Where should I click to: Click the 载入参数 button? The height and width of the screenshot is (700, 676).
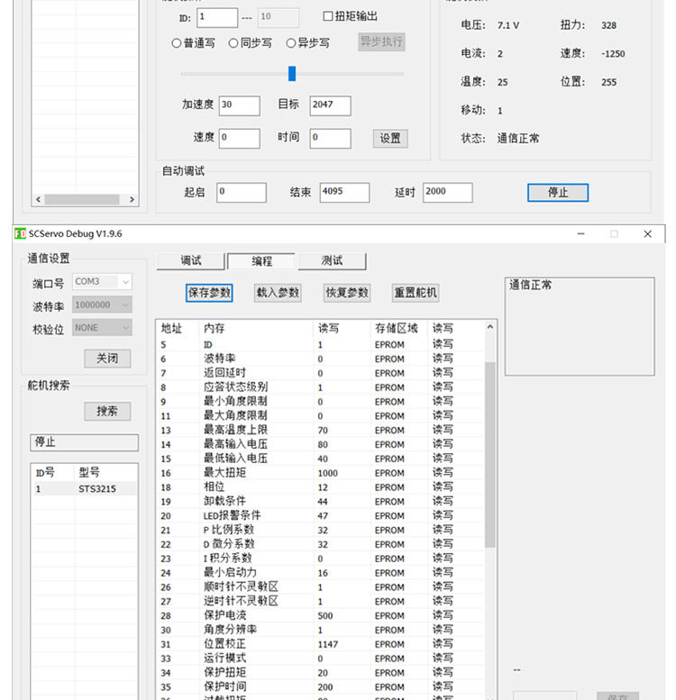[278, 293]
